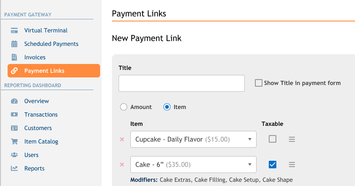Screen dimensions: 355x186
Task: Select the Payment Links chain icon
Action: 14,71
